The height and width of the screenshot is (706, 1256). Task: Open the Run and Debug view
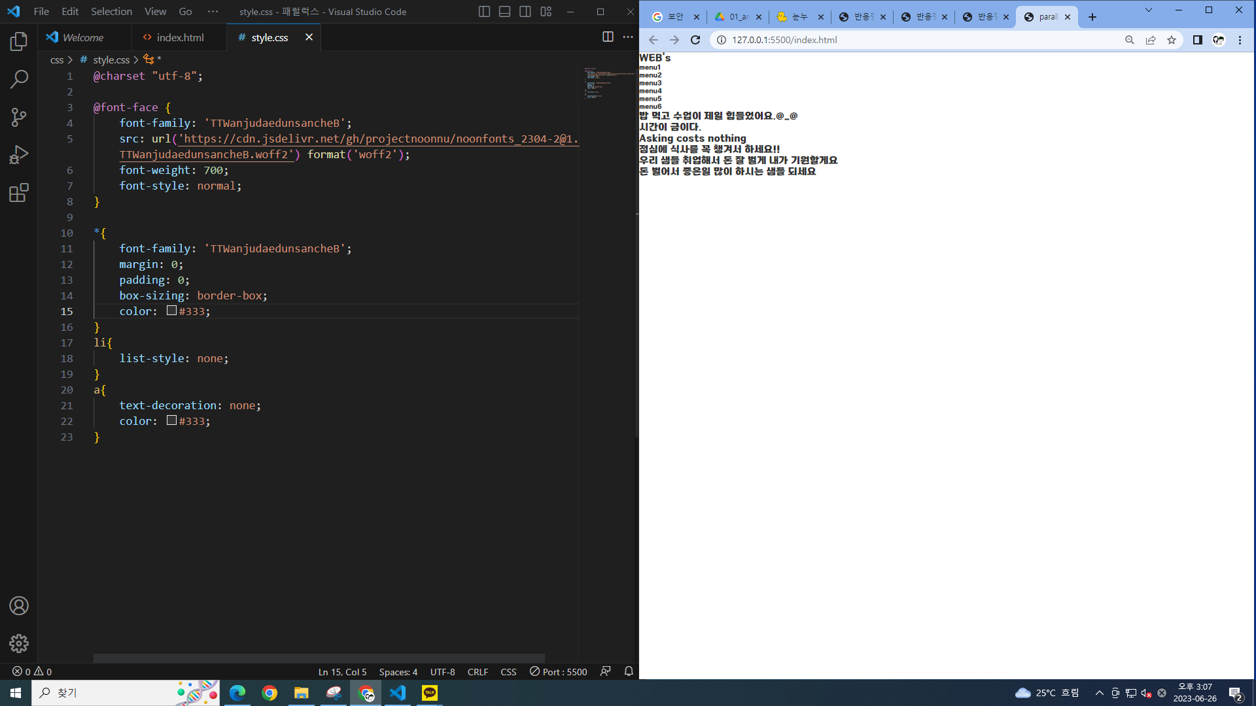(x=19, y=155)
